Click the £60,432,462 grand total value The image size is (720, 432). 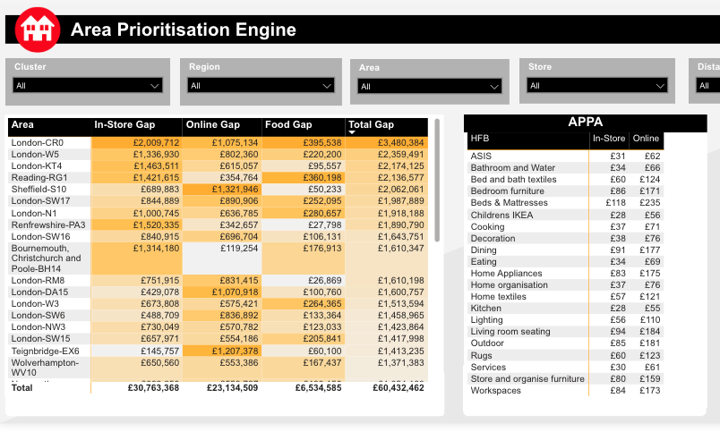[x=399, y=388]
